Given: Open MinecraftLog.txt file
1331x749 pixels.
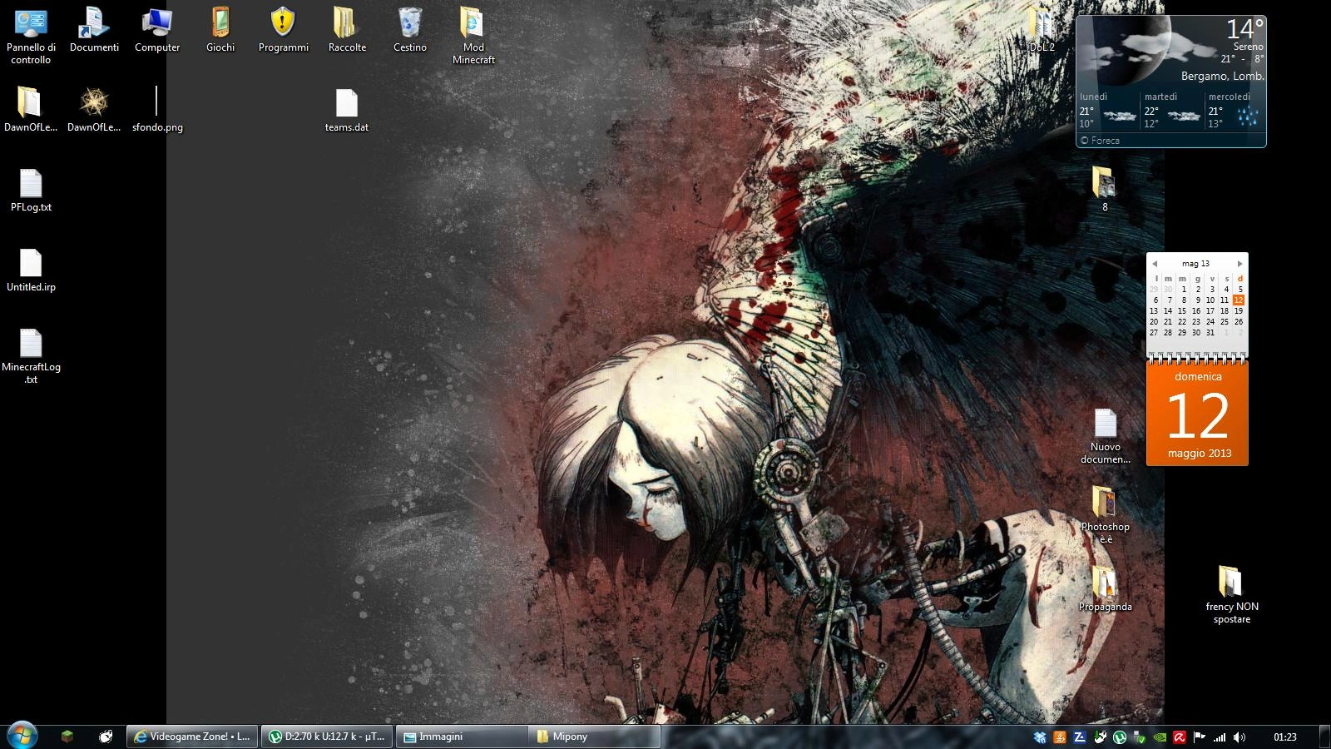Looking at the screenshot, I should (31, 355).
